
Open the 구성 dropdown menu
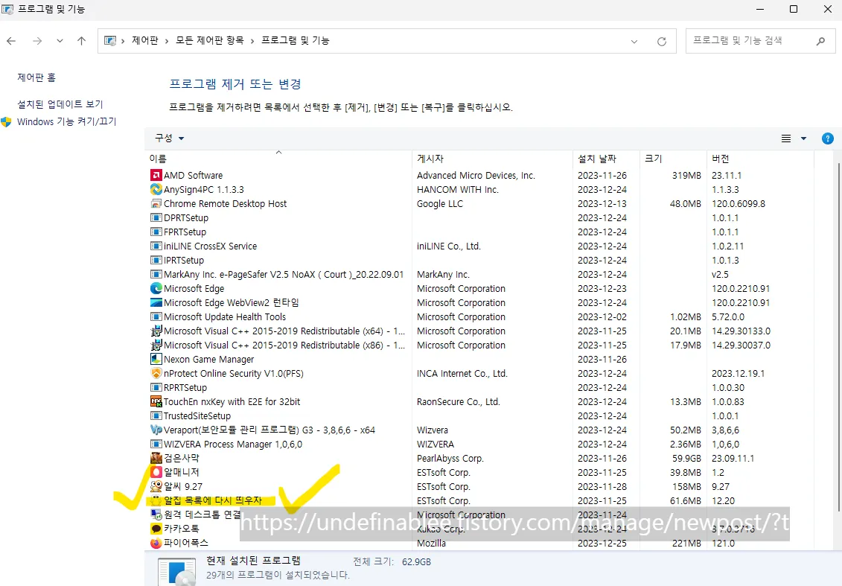tap(169, 138)
